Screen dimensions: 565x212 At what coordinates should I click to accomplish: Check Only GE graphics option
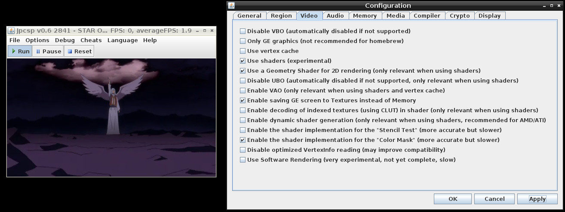click(x=243, y=41)
